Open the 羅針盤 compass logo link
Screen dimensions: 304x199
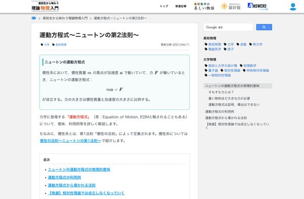tap(231, 7)
